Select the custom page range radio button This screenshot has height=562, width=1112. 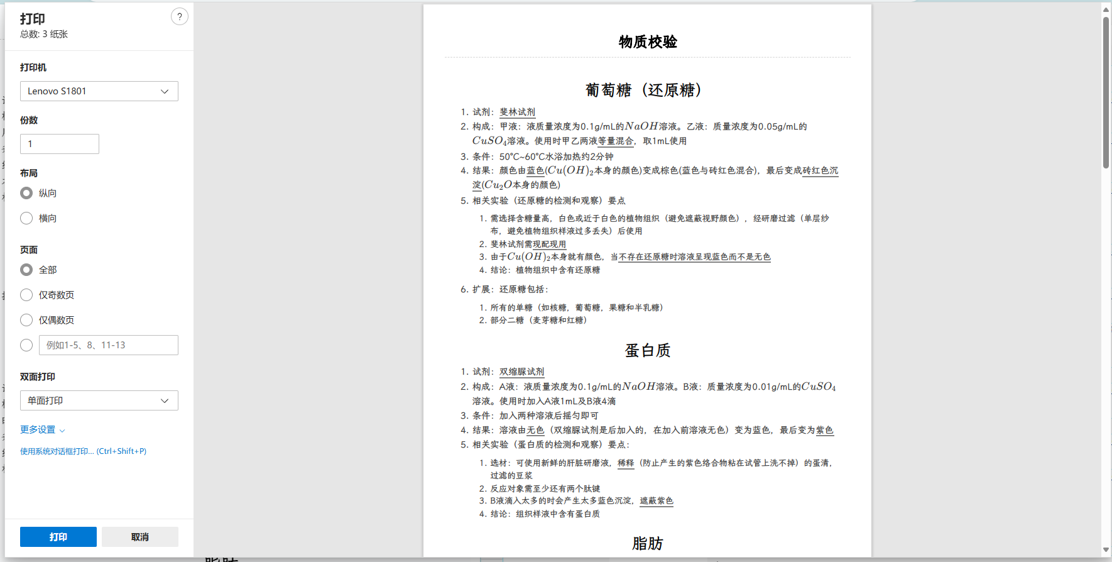point(26,345)
